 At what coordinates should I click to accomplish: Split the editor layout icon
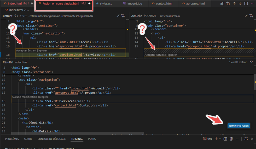pos(246,3)
